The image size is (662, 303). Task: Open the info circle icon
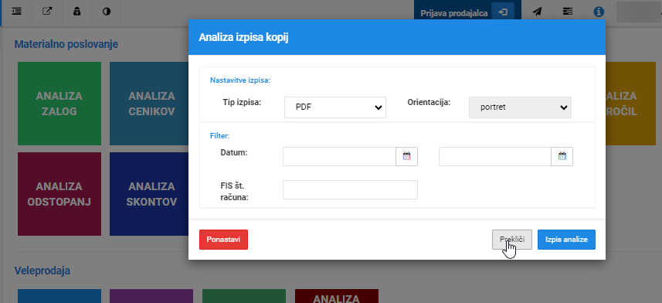[598, 12]
